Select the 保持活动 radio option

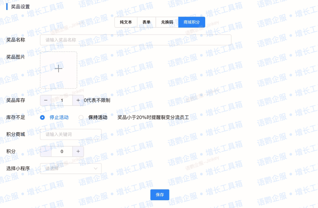click(x=81, y=117)
